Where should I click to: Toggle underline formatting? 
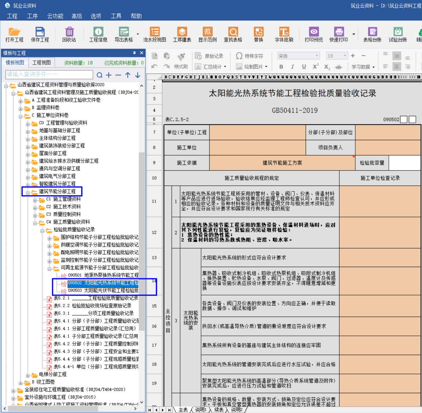(x=304, y=67)
